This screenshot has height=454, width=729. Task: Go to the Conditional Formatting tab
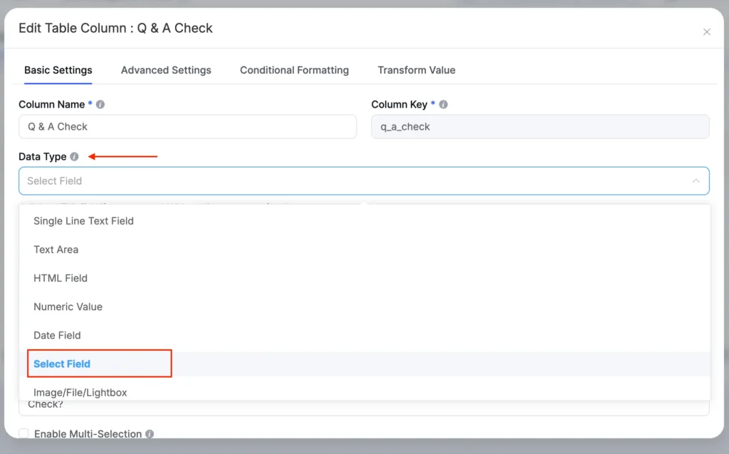pos(294,70)
